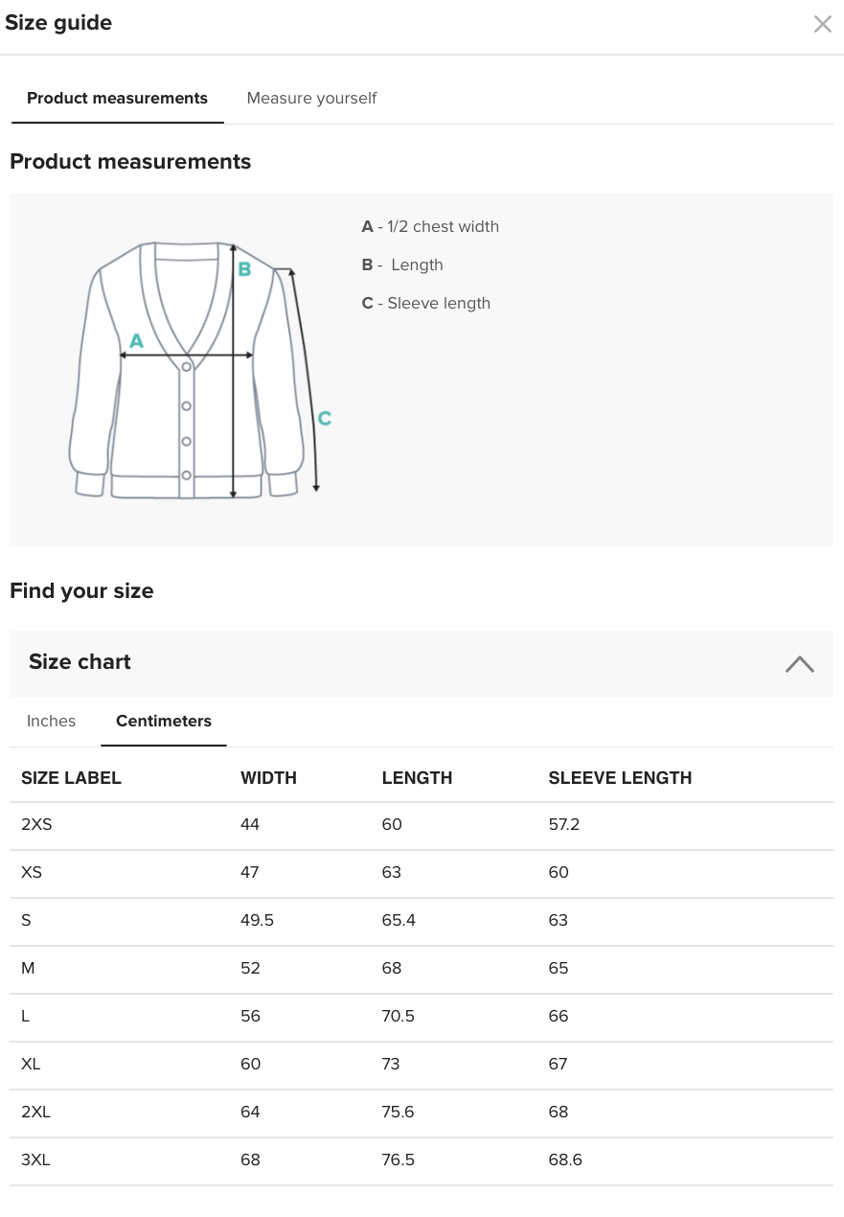
Task: Click the B - Length legend text
Action: click(402, 264)
